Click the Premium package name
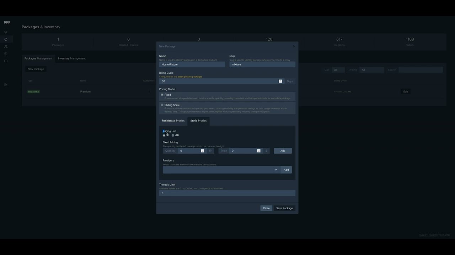Image resolution: width=455 pixels, height=255 pixels. [85, 92]
